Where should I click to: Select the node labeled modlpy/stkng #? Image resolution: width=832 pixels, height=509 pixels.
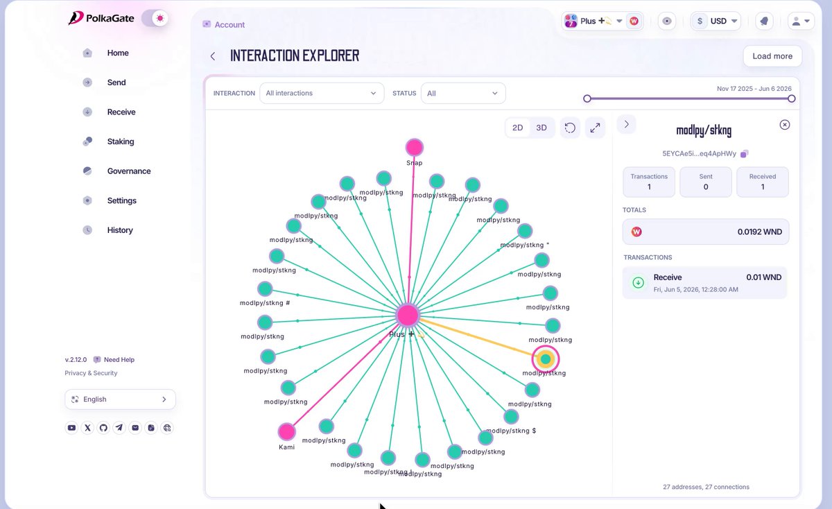coord(265,288)
